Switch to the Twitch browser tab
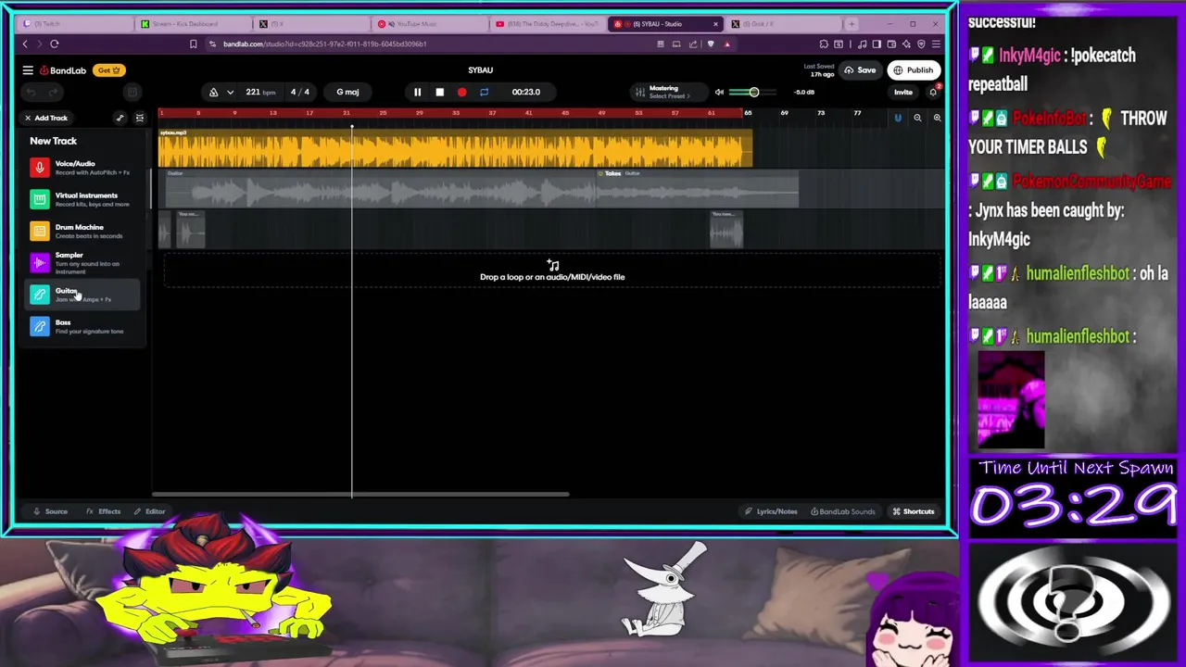The height and width of the screenshot is (667, 1186). coord(74,24)
